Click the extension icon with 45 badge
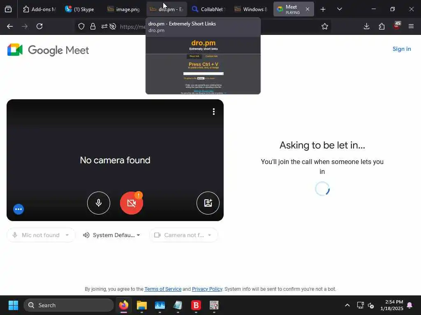 [397, 26]
